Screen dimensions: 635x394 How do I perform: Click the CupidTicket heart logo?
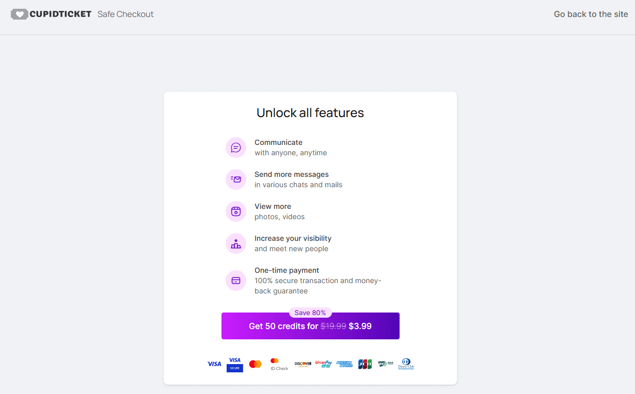(x=20, y=14)
